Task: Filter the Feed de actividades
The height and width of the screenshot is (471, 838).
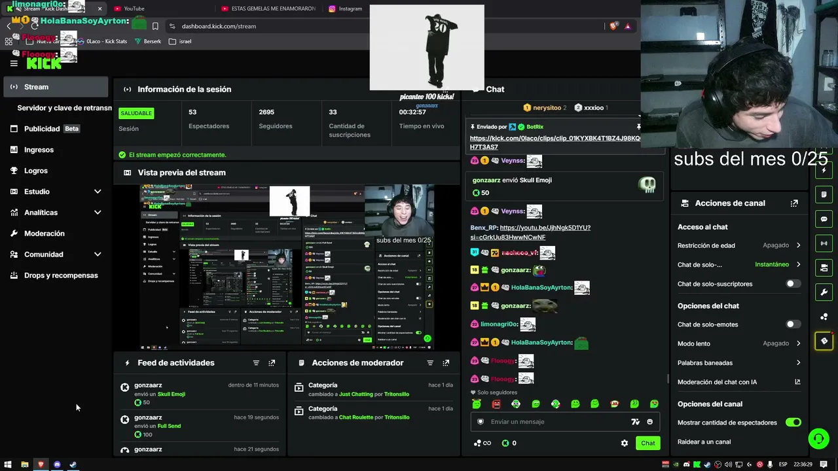Action: (x=256, y=363)
